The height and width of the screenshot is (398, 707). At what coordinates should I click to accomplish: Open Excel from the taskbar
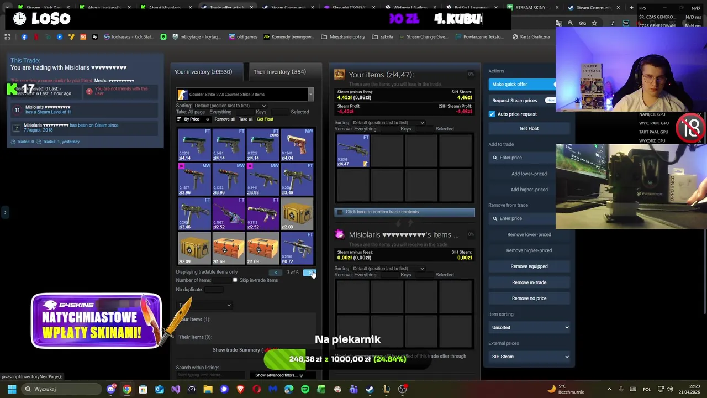[x=321, y=389]
